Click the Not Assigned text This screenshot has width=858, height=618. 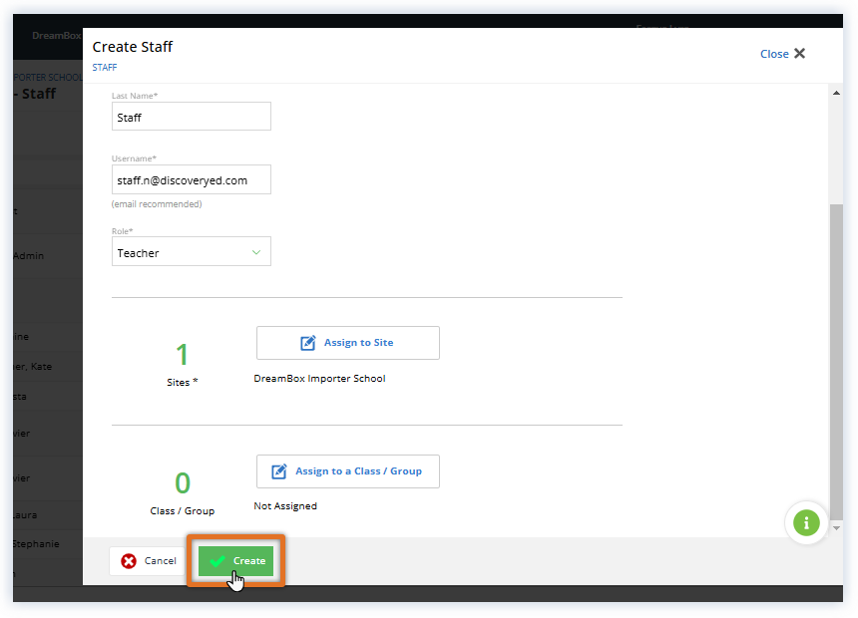[285, 506]
